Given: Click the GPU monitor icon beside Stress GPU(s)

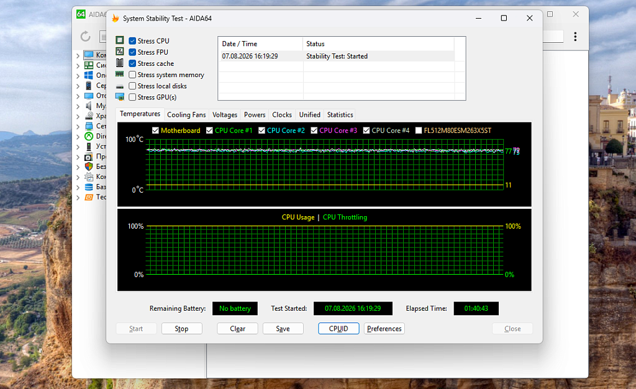Looking at the screenshot, I should [x=120, y=97].
